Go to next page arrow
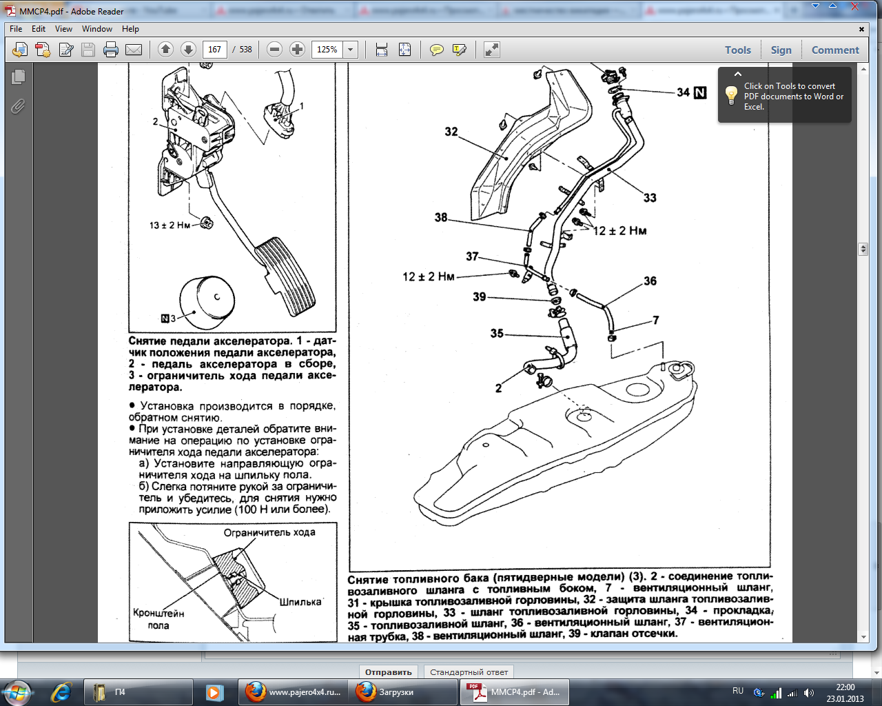 188,50
